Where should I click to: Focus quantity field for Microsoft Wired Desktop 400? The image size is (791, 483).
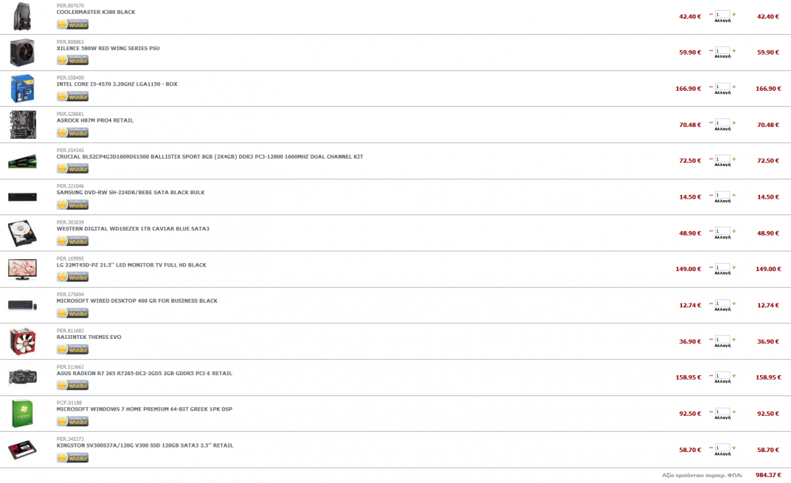[x=722, y=303]
